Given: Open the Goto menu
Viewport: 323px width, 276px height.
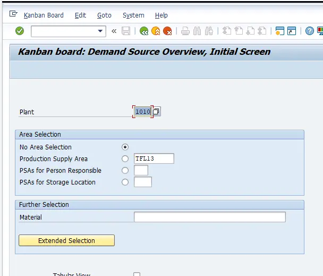Looking at the screenshot, I should [104, 15].
